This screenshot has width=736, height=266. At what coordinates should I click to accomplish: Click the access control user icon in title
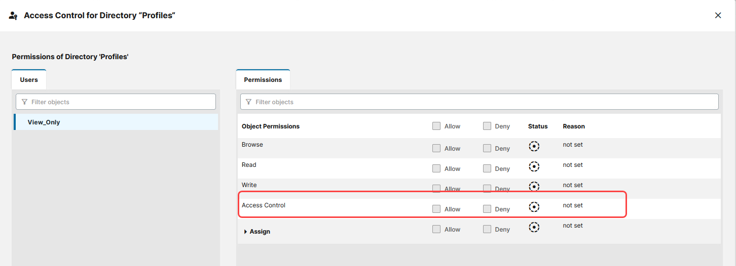14,16
